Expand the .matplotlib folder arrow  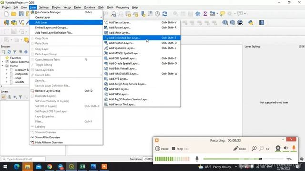click(7, 74)
